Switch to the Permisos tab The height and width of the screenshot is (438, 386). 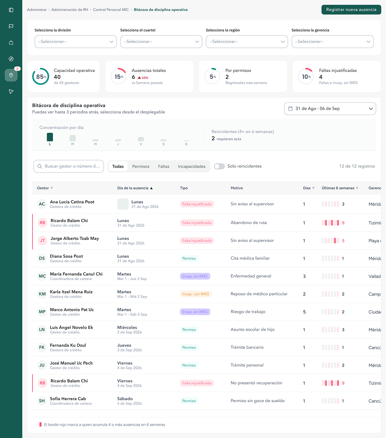pyautogui.click(x=141, y=166)
